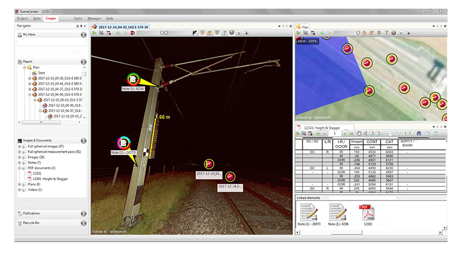Click the Note (1) - 8236 marker in panorama
The image size is (462, 253).
[133, 79]
